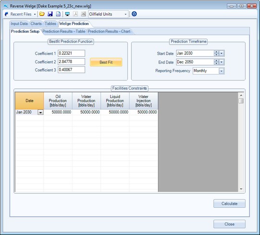Click the Coefficient 2 input field
This screenshot has height=235, width=260.
(71, 62)
